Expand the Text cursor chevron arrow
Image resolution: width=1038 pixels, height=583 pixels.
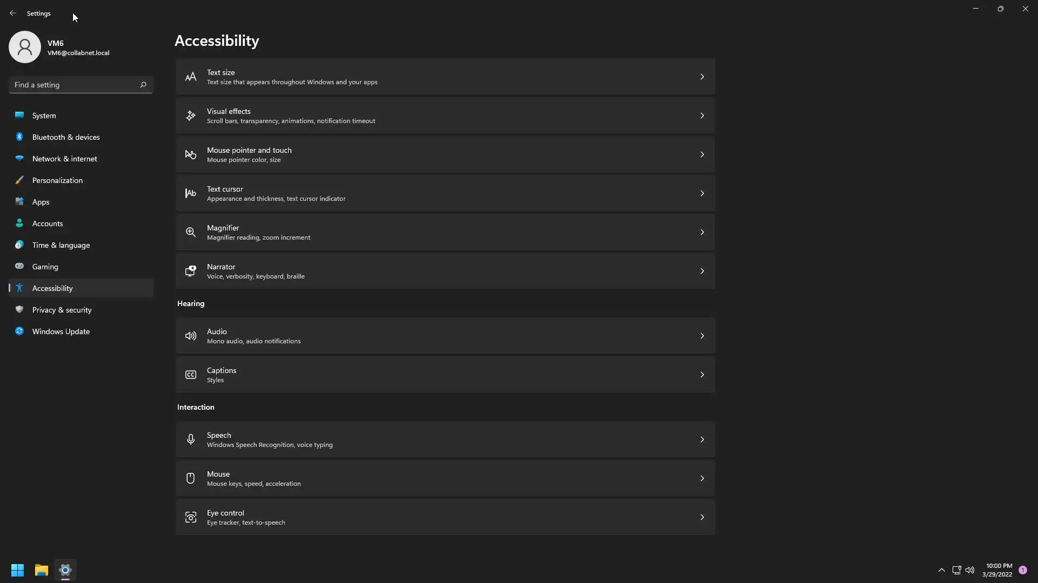(702, 193)
